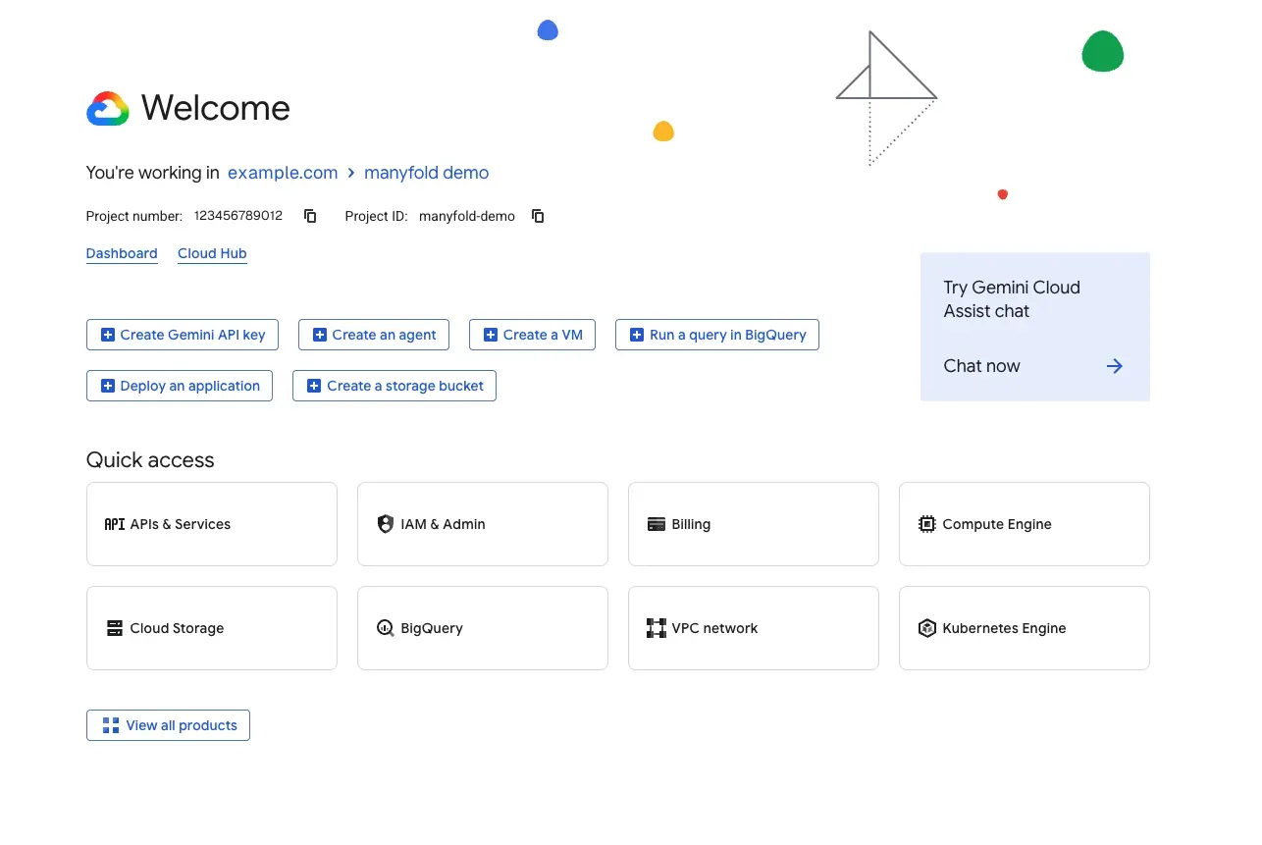Click the grid icon in View all products

point(111,725)
